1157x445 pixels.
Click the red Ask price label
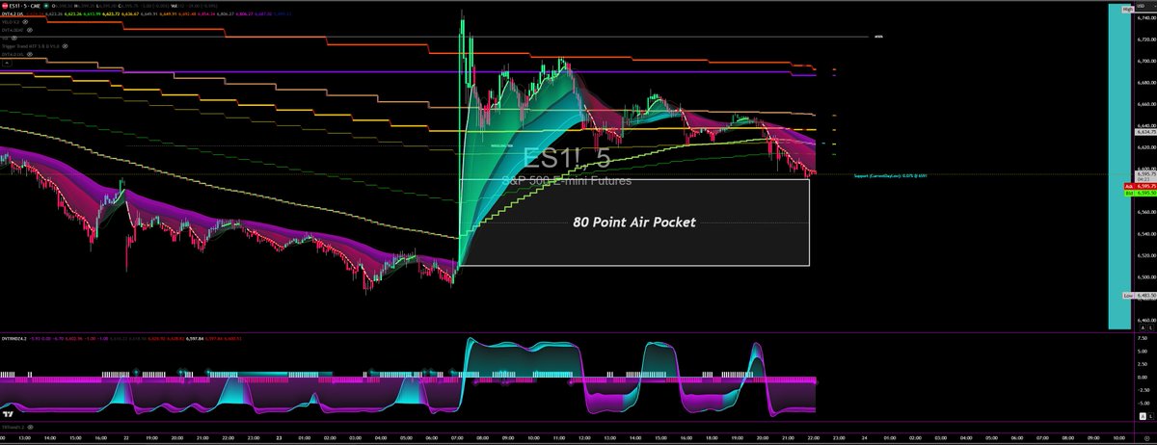coord(1140,186)
